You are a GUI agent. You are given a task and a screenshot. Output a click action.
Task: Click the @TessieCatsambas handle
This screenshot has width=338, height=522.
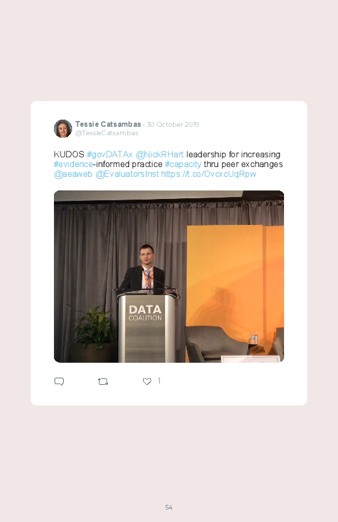pos(107,133)
